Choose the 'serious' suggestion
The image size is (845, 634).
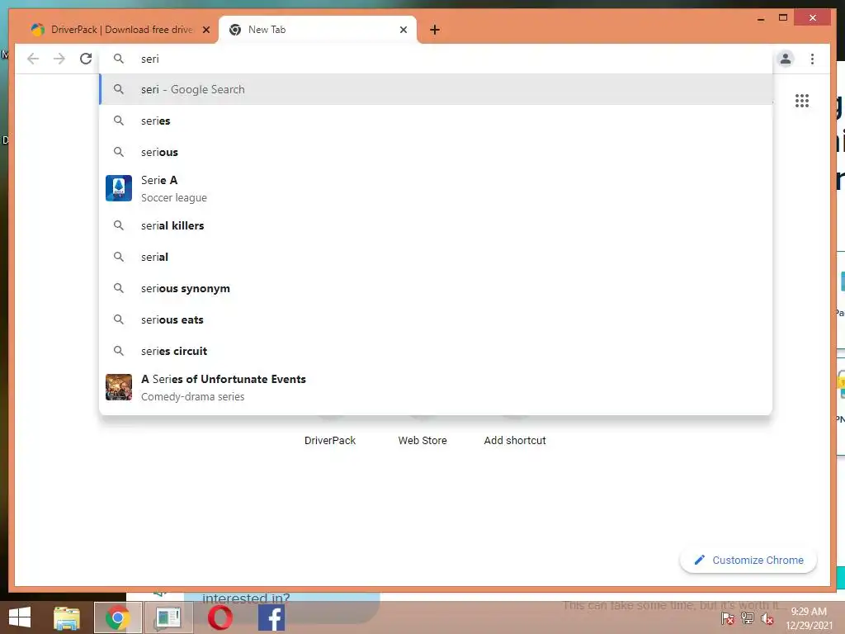(436, 152)
